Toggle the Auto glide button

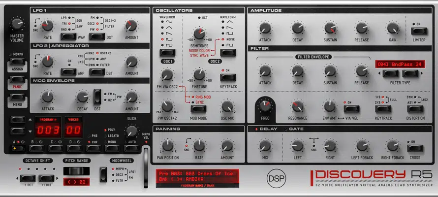pyautogui.click(x=131, y=148)
